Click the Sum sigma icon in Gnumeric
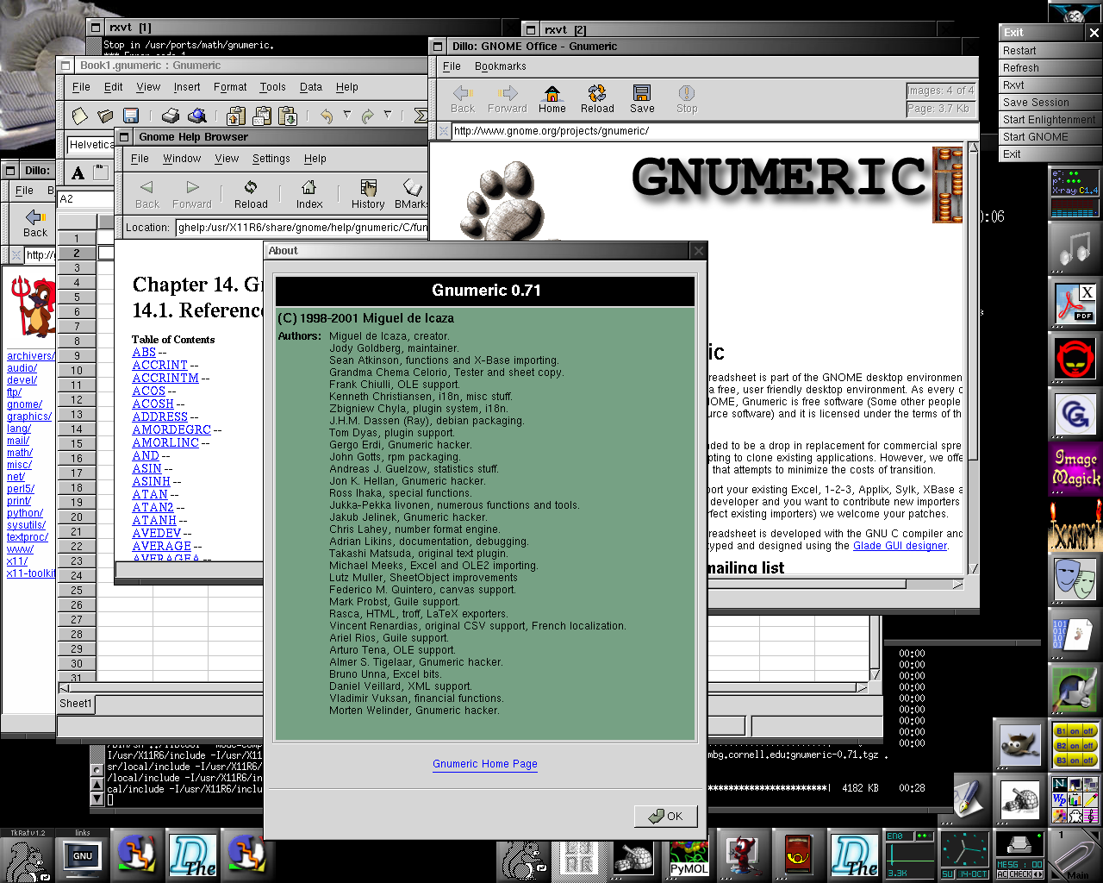 pyautogui.click(x=421, y=115)
